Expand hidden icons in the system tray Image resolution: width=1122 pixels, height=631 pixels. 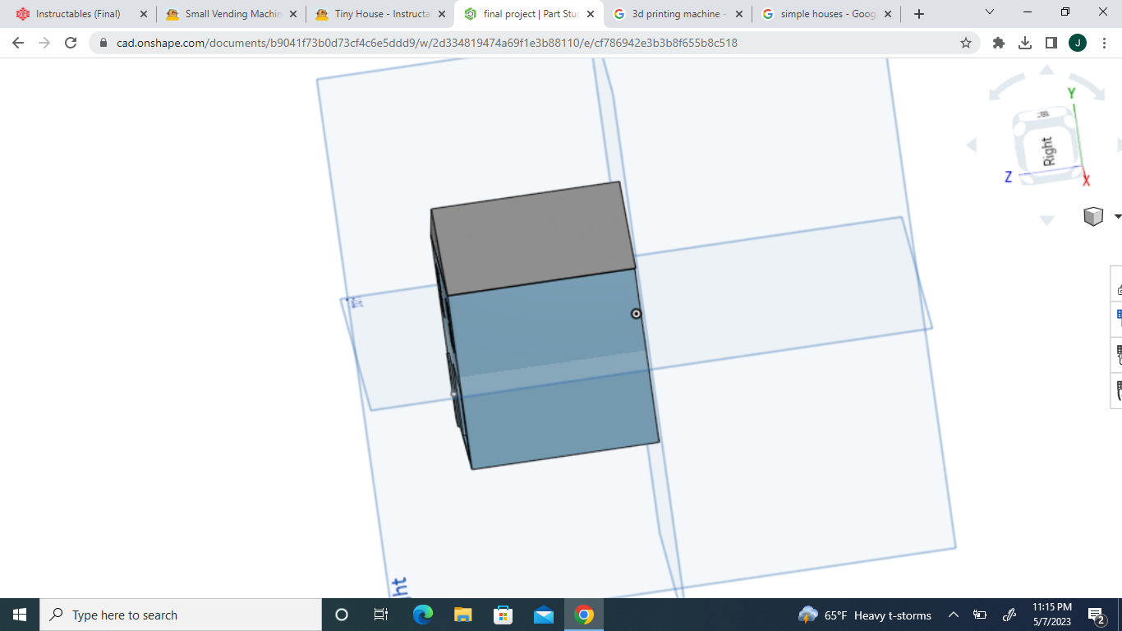(x=952, y=615)
